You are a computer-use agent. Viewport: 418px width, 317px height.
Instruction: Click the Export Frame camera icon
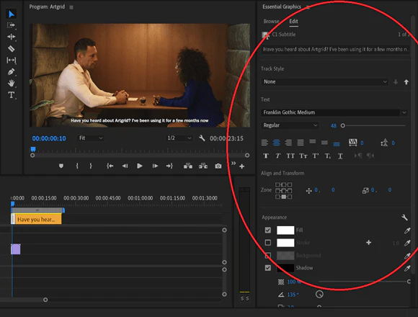click(x=218, y=166)
